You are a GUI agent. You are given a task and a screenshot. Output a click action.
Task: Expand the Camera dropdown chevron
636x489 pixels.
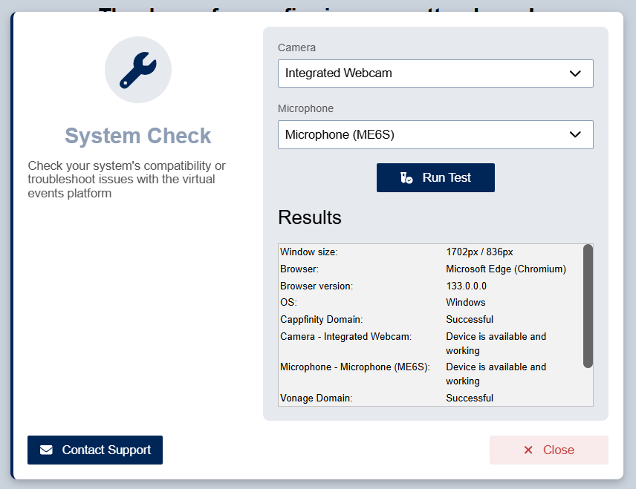pyautogui.click(x=574, y=73)
